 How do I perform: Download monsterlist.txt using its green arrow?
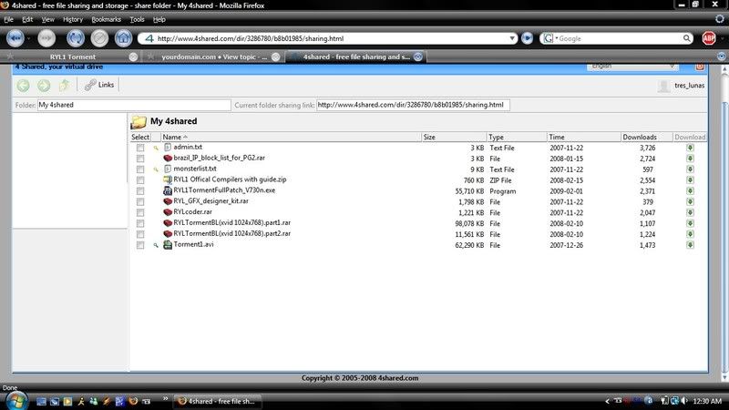(690, 169)
